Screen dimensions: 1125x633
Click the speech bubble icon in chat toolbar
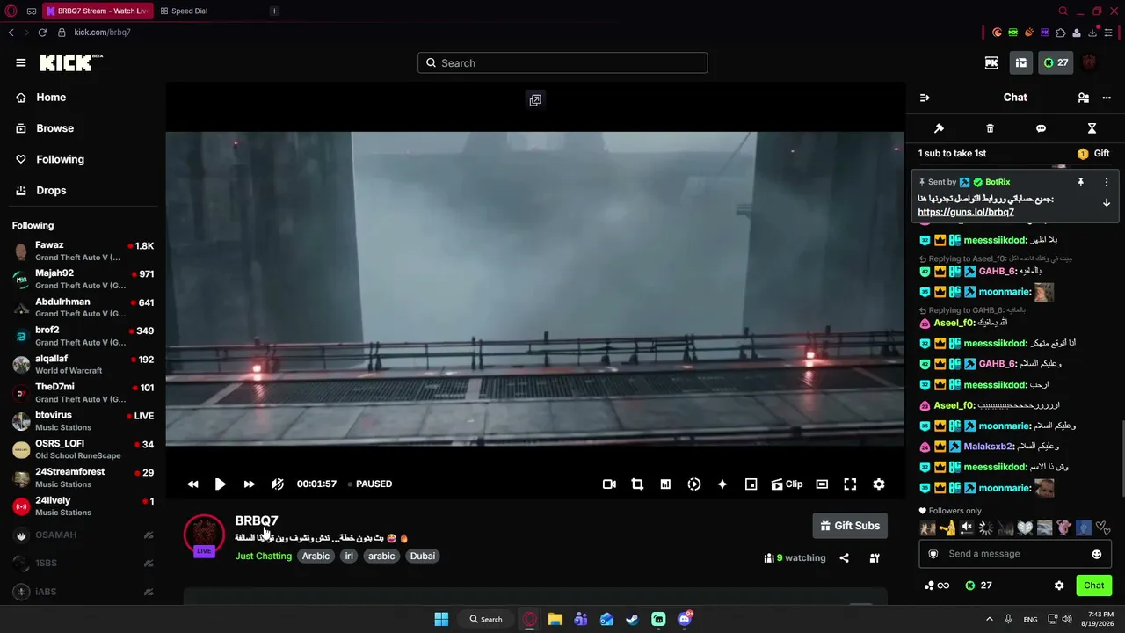(1041, 128)
